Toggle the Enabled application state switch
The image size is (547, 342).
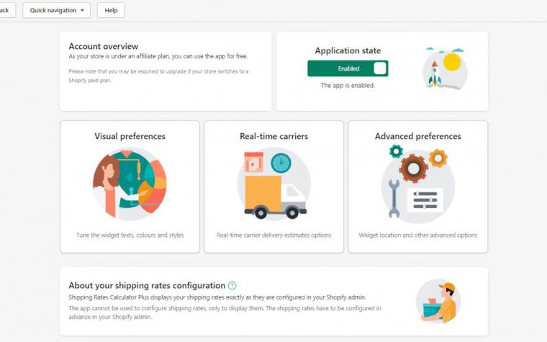click(348, 68)
